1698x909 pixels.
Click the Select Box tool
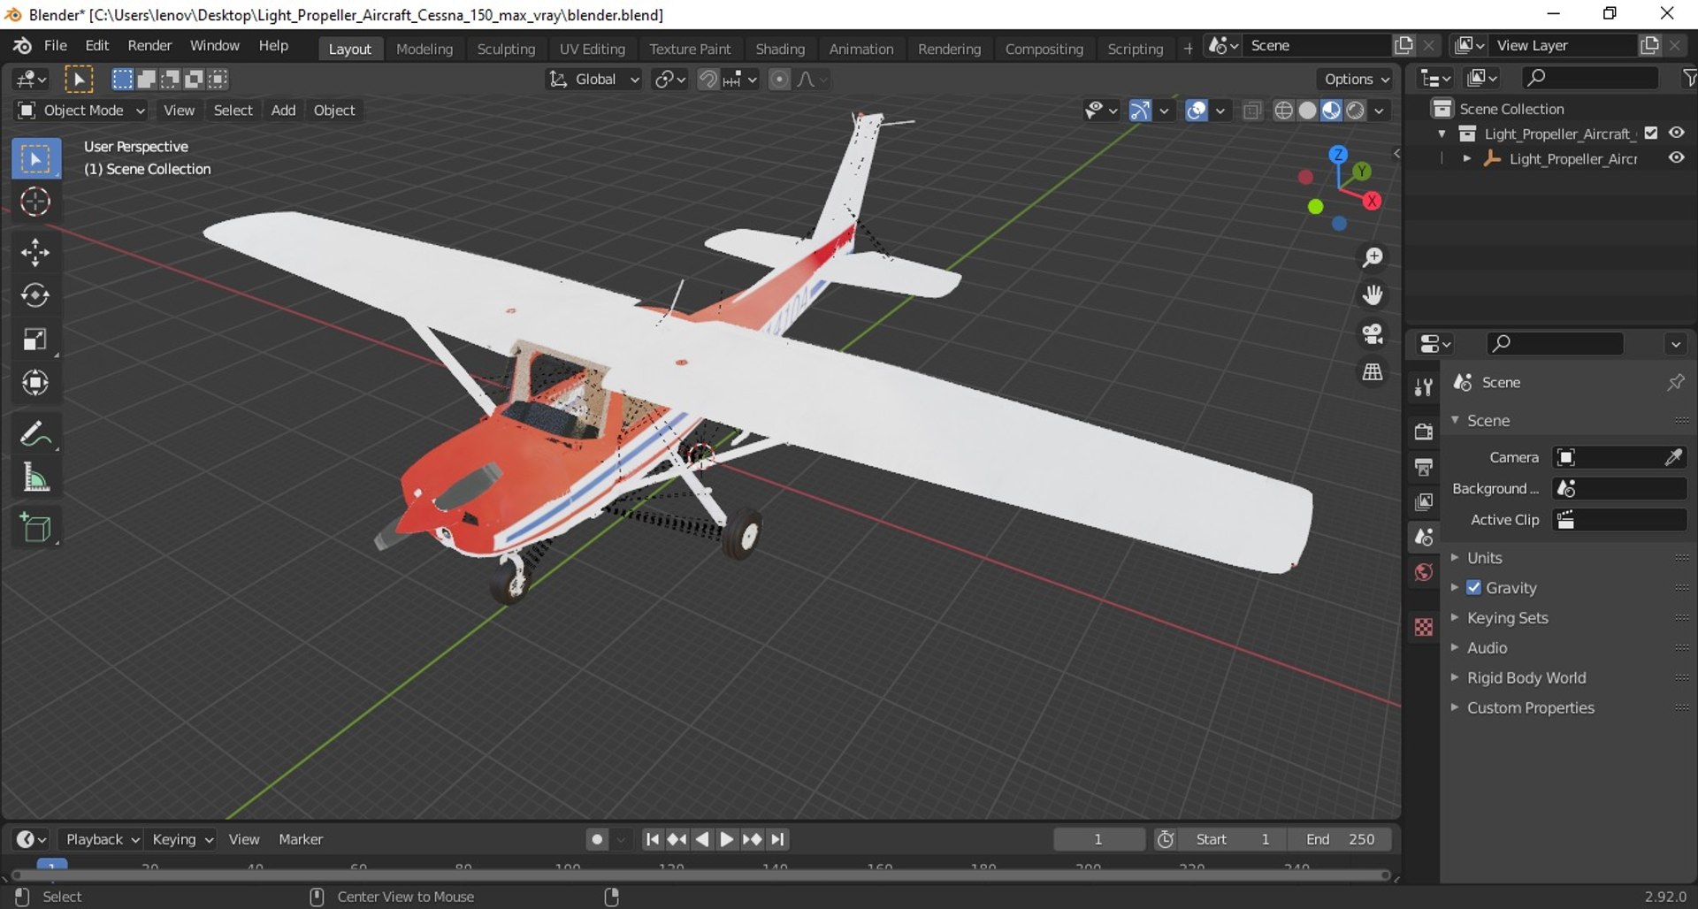35,159
